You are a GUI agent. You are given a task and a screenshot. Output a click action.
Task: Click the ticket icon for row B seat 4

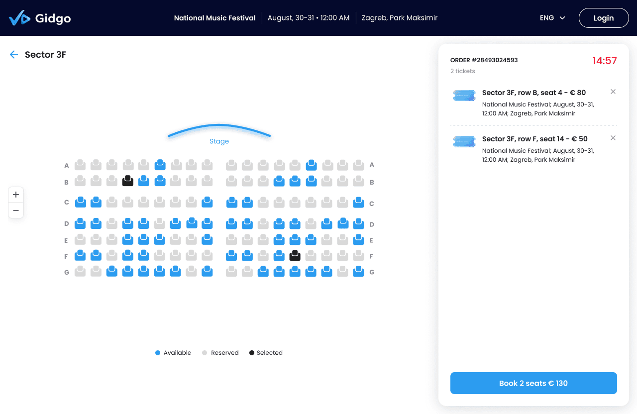[464, 96]
